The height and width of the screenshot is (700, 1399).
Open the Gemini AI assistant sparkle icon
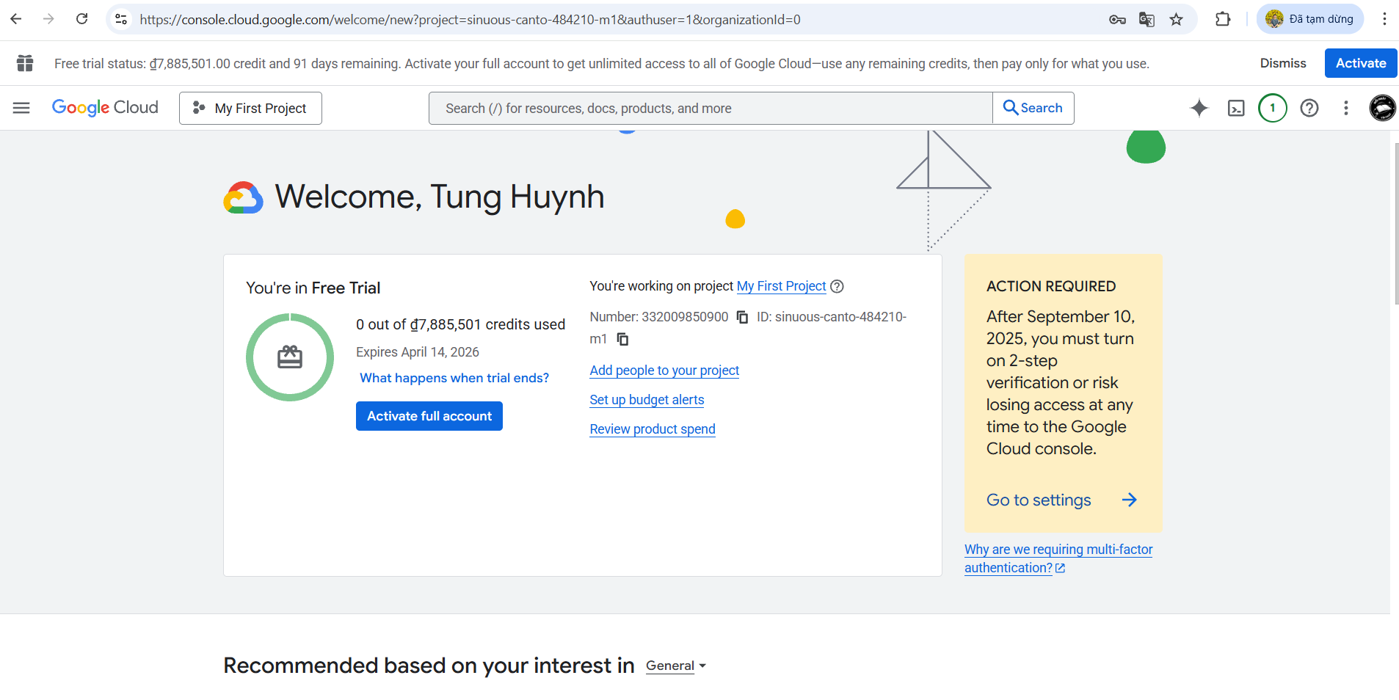point(1199,108)
